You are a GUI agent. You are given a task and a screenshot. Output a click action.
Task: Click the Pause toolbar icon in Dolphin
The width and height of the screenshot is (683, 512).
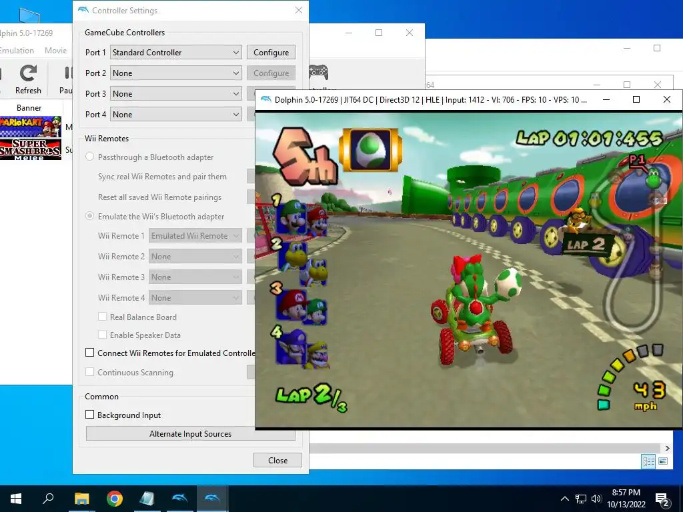67,79
